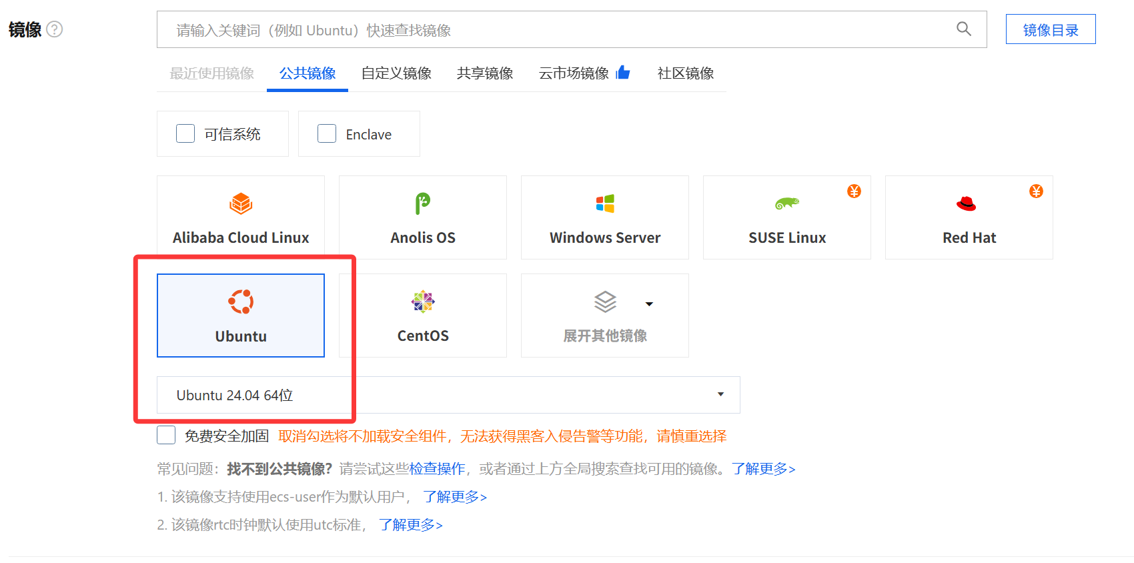Image resolution: width=1134 pixels, height=563 pixels.
Task: Open the Ubuntu 24.04 64位 version dropdown
Action: (448, 395)
